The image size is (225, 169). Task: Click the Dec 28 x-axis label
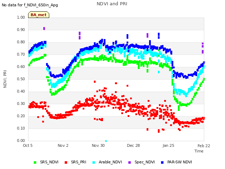point(133,145)
